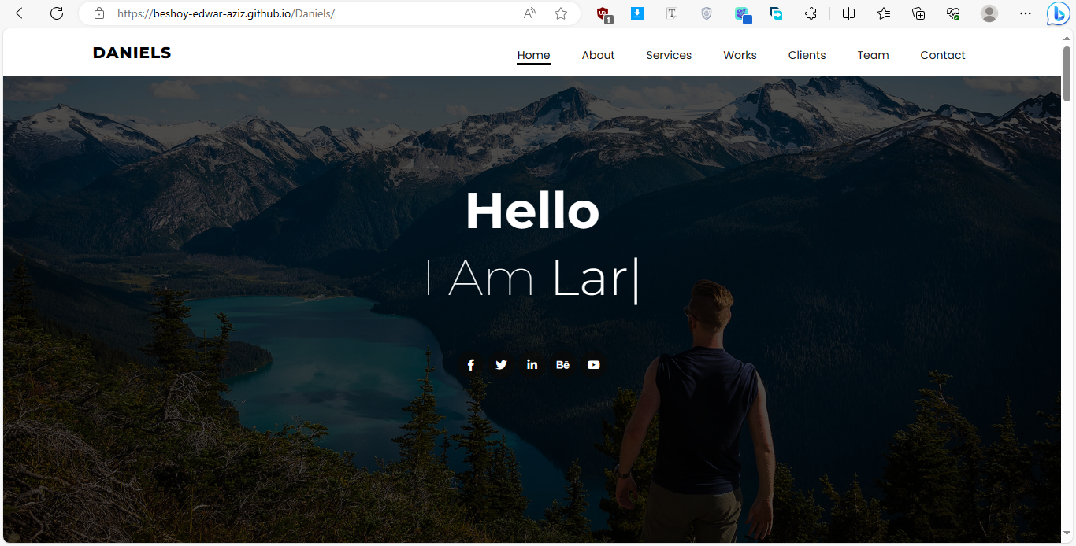
Task: Open the Facebook social icon
Action: point(470,365)
